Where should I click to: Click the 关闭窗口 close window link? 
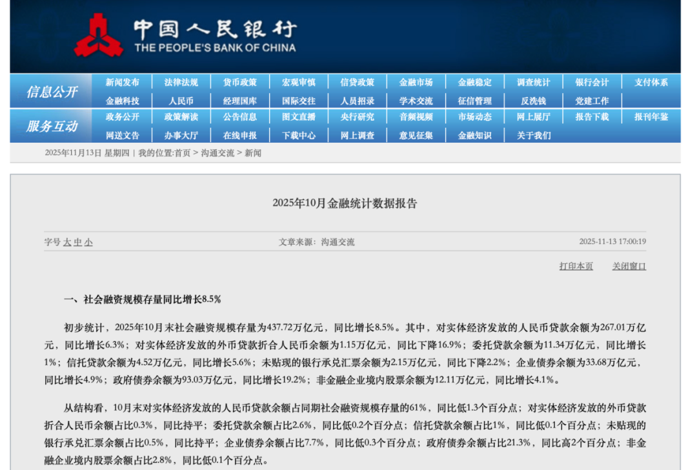click(629, 266)
